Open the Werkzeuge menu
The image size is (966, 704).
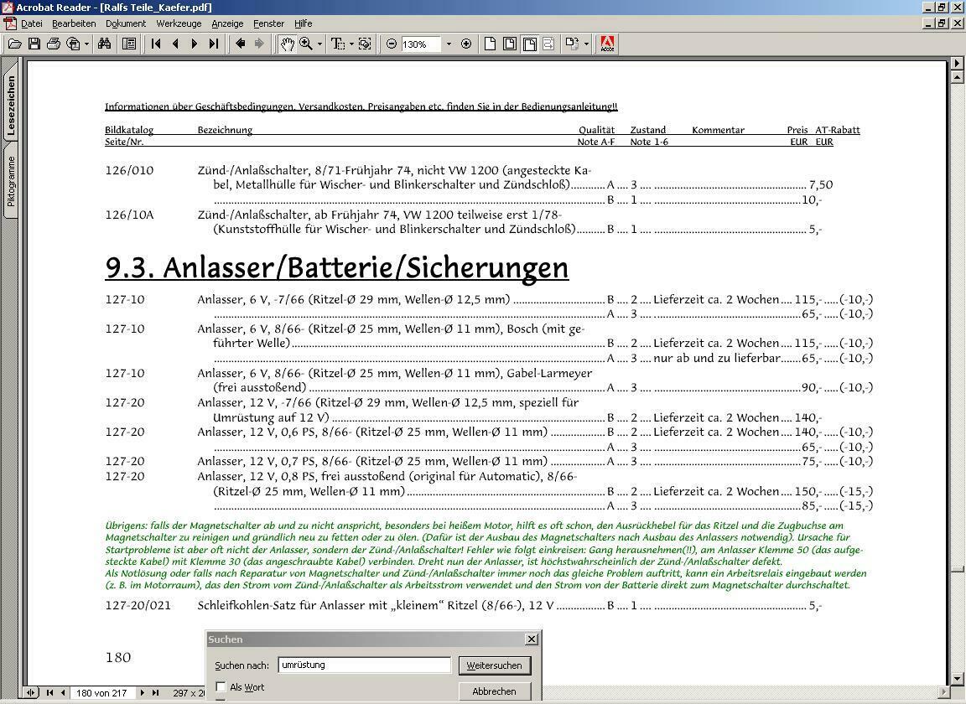pyautogui.click(x=179, y=23)
